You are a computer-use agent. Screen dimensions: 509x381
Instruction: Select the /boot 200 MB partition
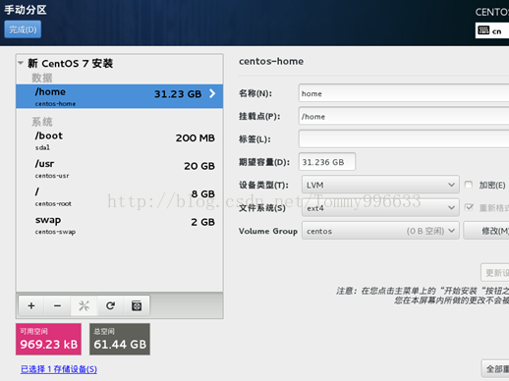120,140
